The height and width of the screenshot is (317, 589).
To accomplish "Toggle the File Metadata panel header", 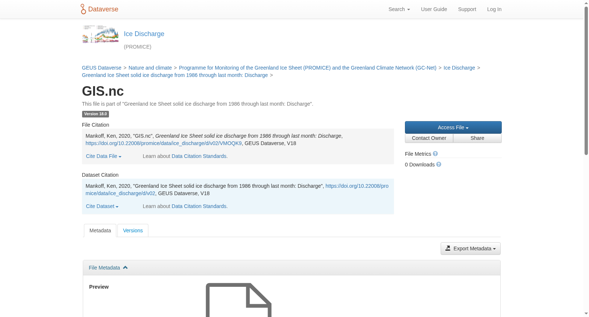I will coord(292,268).
